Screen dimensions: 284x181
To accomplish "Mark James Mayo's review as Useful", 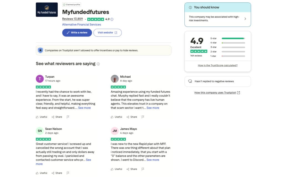I will [116, 169].
